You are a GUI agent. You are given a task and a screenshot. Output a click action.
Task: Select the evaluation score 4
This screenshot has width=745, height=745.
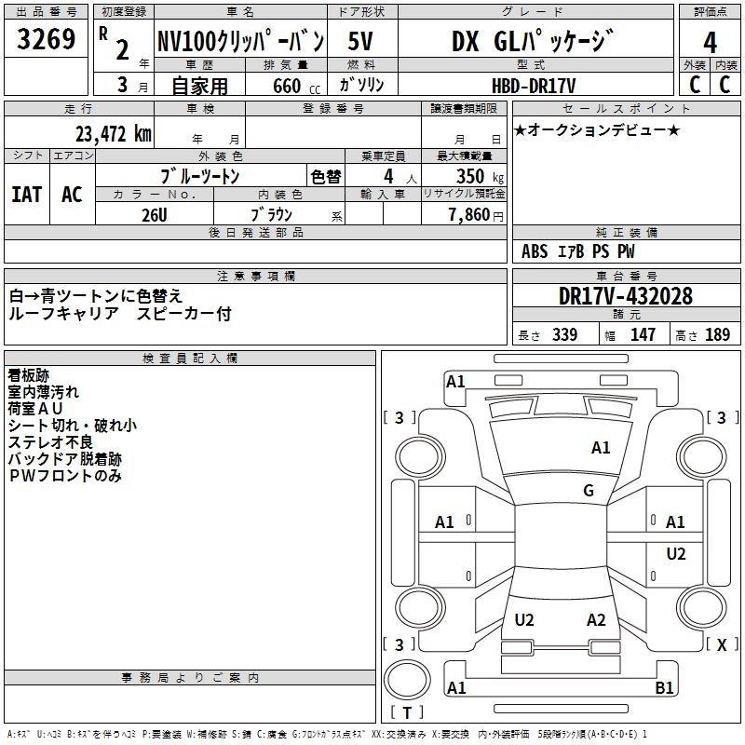[x=710, y=42]
